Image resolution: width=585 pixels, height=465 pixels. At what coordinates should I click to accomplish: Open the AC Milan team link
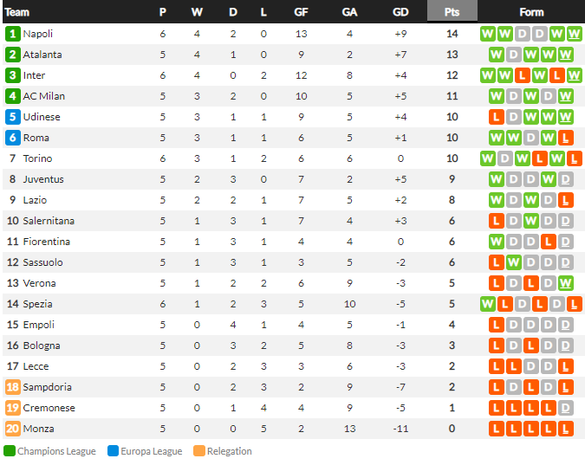pyautogui.click(x=43, y=96)
